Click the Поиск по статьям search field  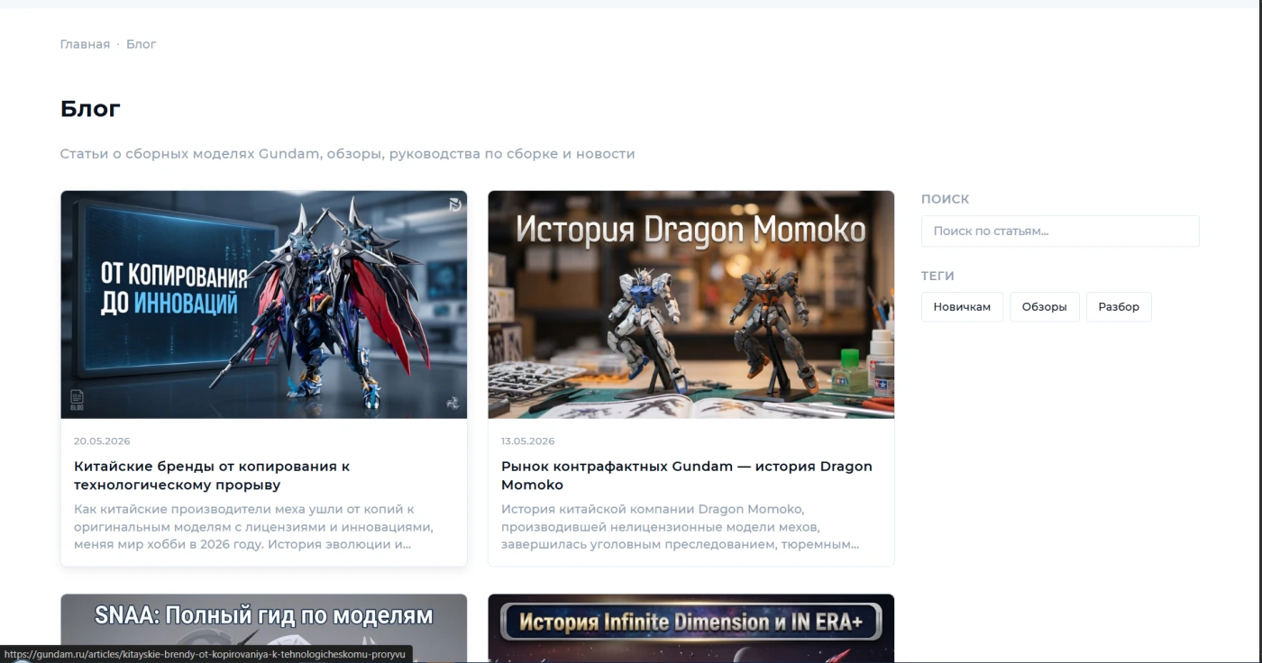coord(1060,231)
